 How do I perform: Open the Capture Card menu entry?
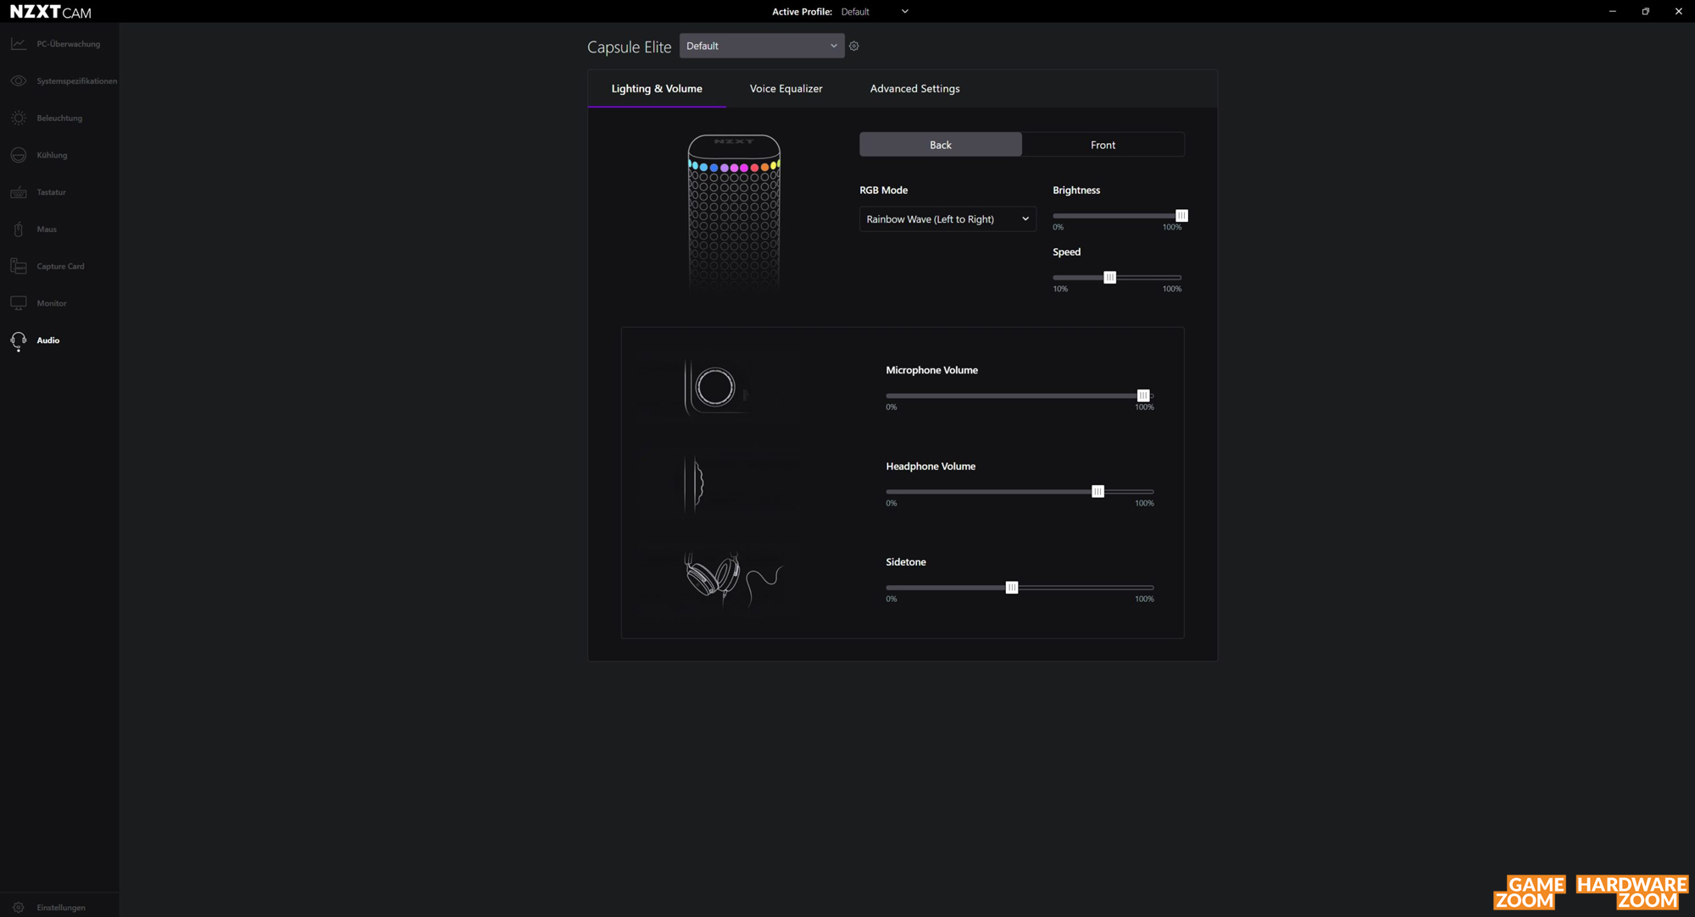(60, 267)
